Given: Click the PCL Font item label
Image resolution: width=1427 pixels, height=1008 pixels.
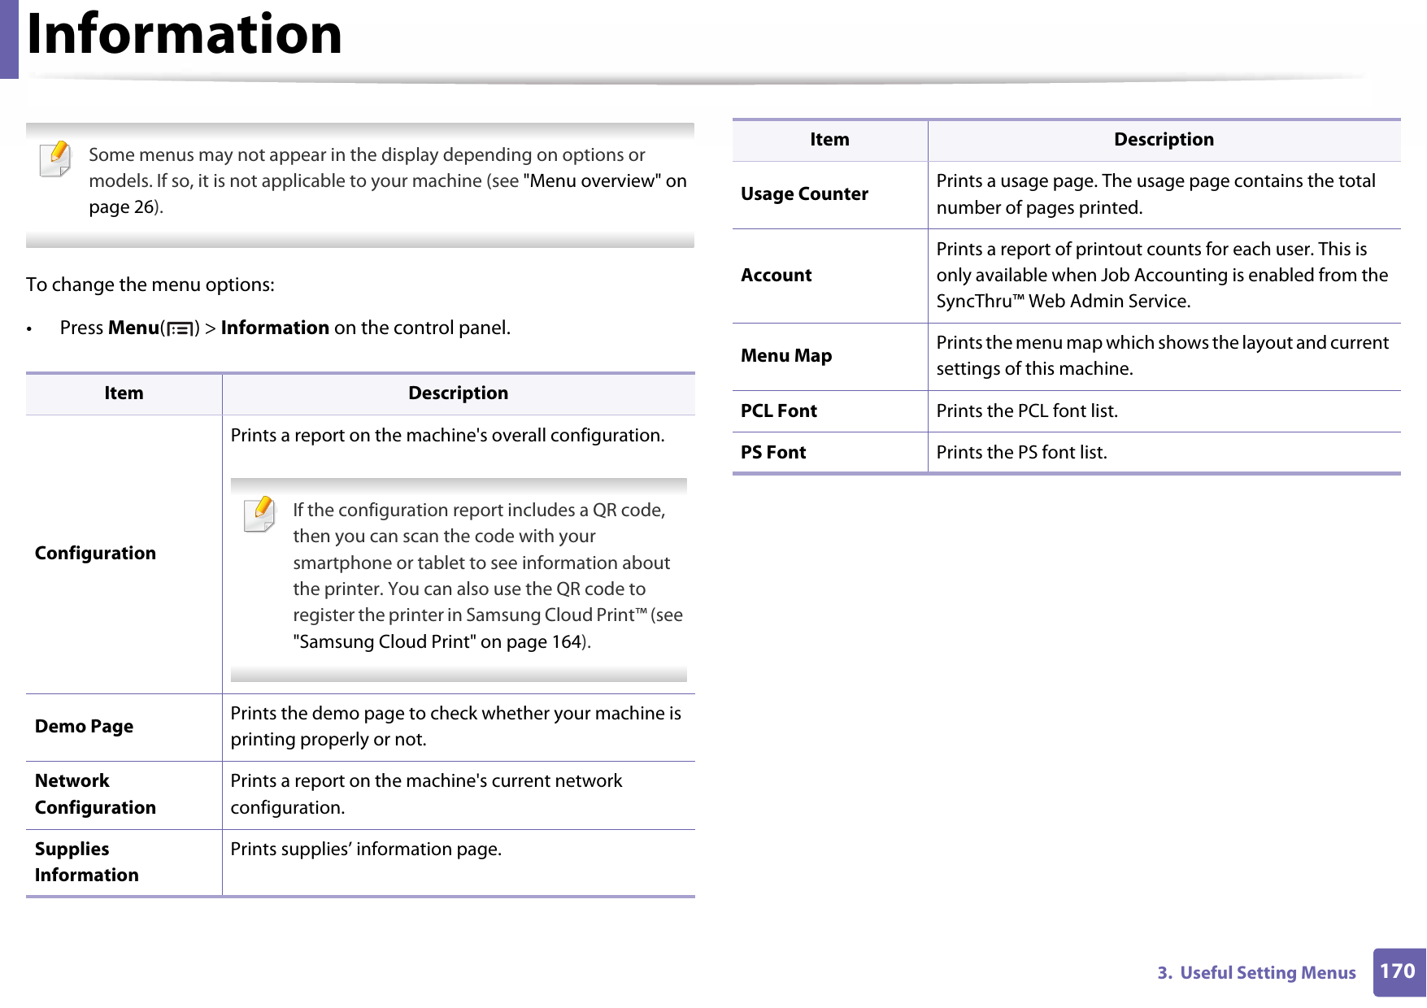Looking at the screenshot, I should pyautogui.click(x=778, y=411).
